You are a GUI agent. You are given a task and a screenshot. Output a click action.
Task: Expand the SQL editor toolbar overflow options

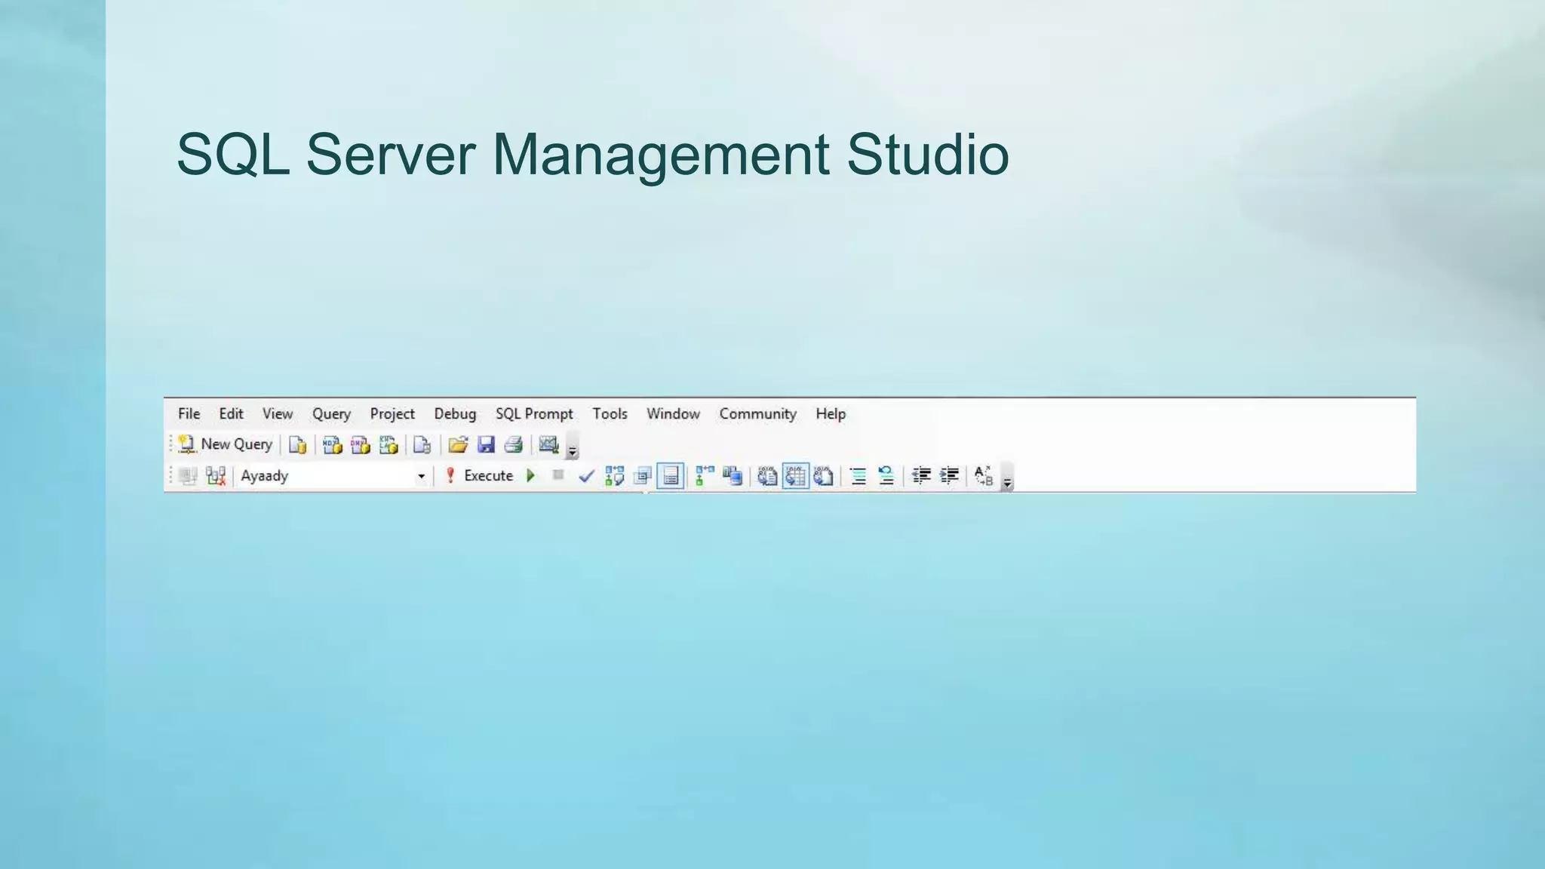(x=1007, y=478)
